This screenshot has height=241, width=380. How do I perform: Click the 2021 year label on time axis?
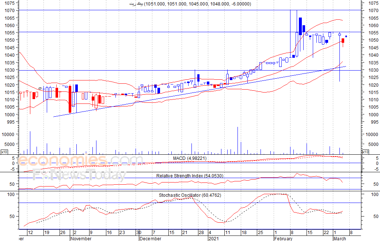(x=213, y=238)
